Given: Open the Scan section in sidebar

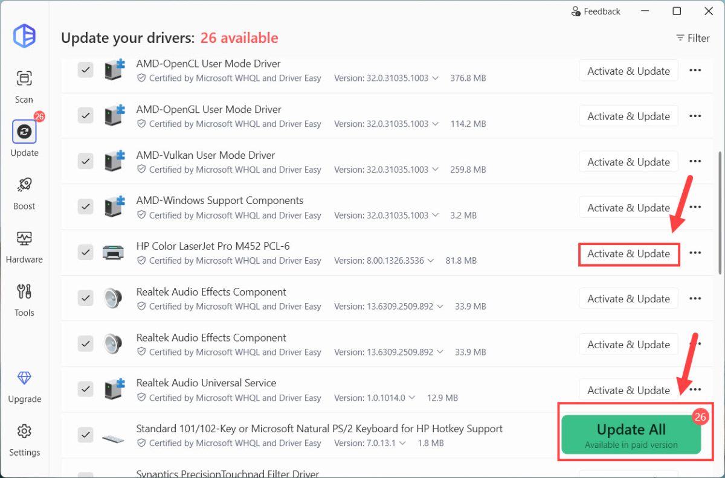Looking at the screenshot, I should tap(24, 87).
